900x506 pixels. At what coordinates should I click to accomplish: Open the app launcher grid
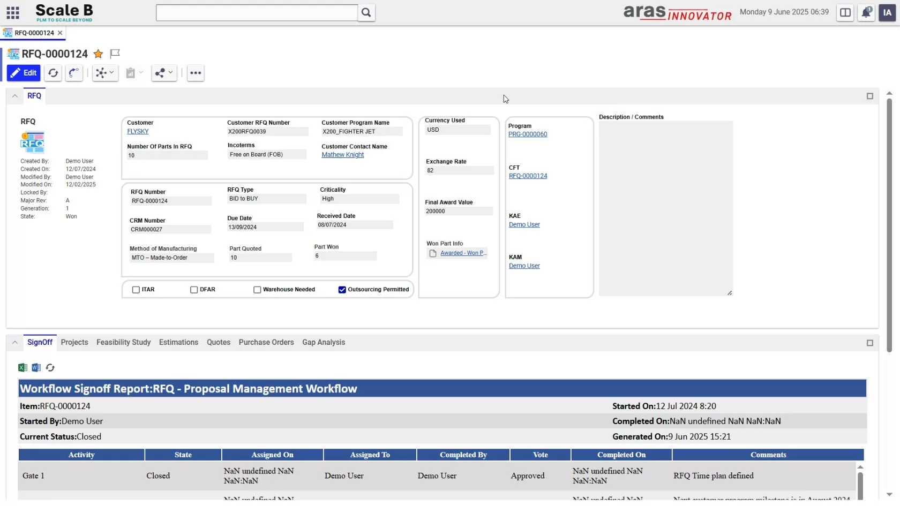13,12
